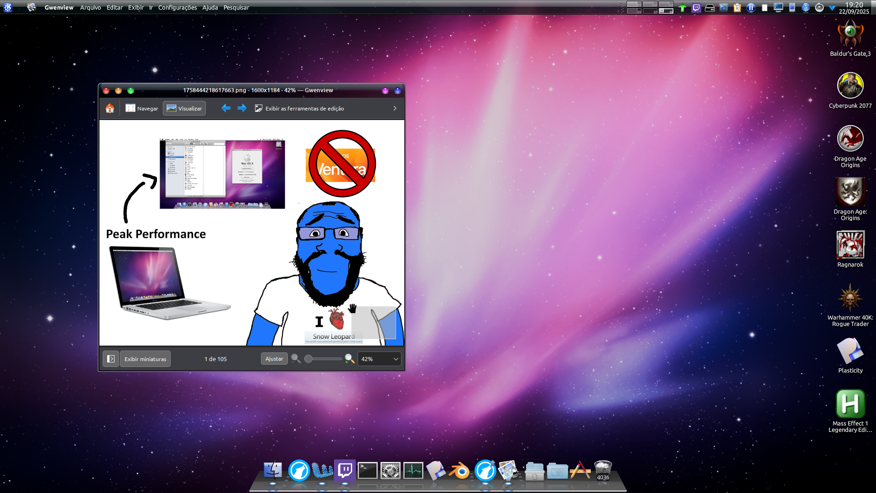Screen dimensions: 876x493
Task: Open System Preferences gear in the dock
Action: [x=390, y=470]
